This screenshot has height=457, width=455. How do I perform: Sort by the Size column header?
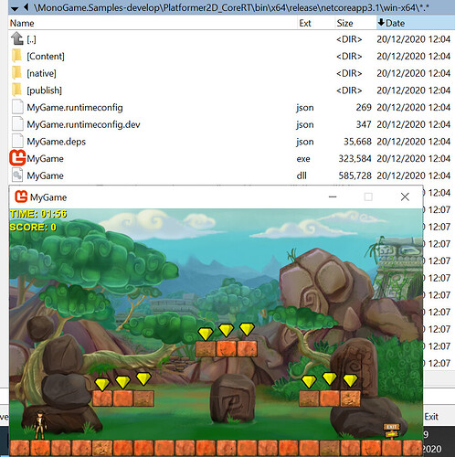pos(344,23)
